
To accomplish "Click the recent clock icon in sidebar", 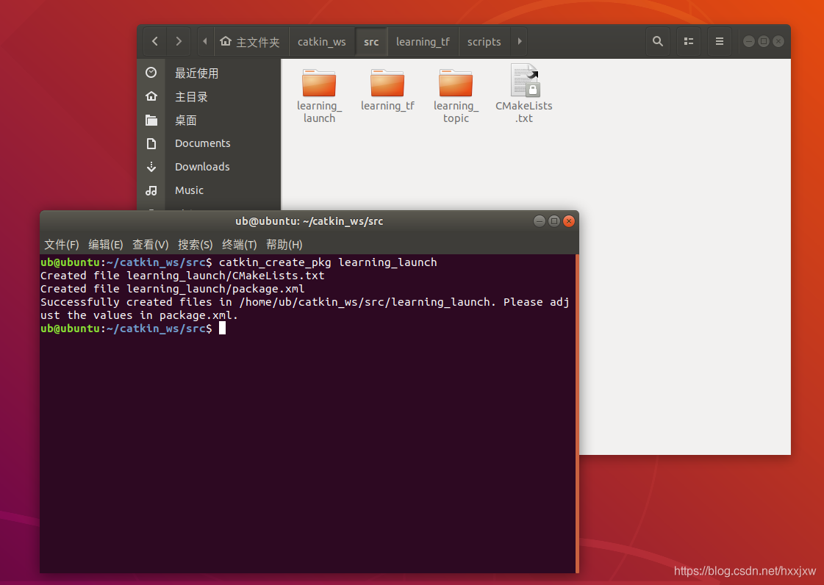I will (151, 73).
